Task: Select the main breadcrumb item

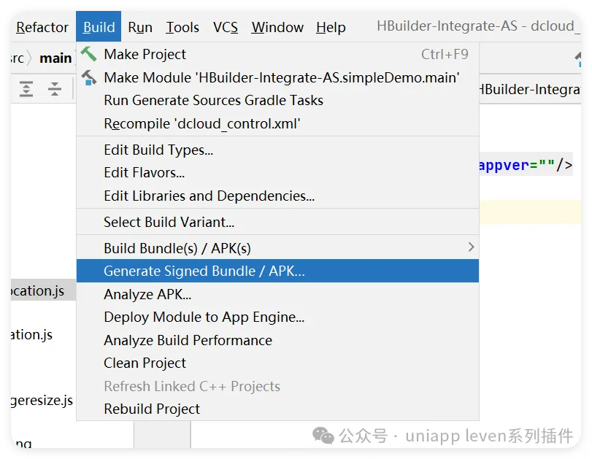Action: [55, 58]
